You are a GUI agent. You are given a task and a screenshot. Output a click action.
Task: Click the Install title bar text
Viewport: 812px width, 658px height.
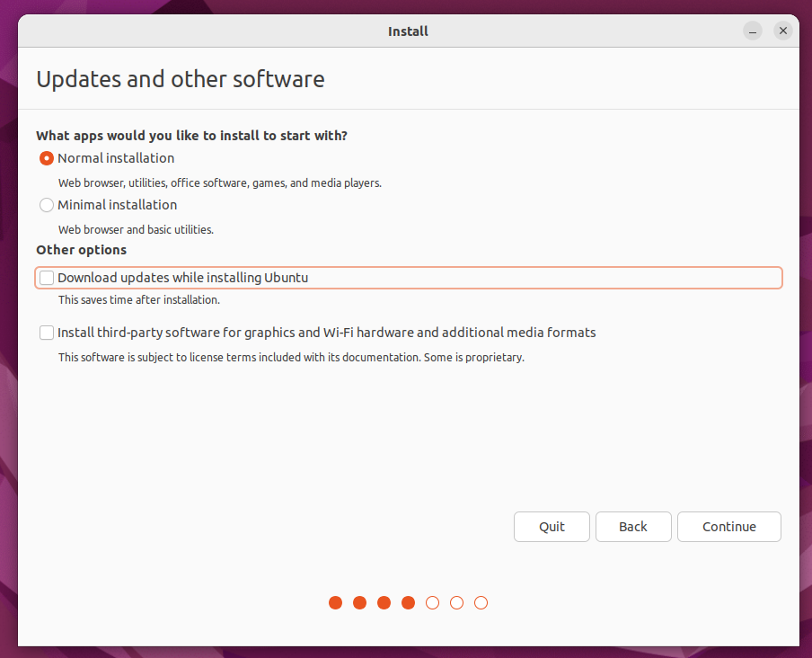pyautogui.click(x=408, y=31)
